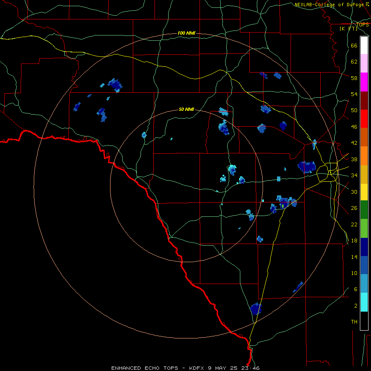Select the yellow legend swatch
371x371 pixels.
[364, 192]
